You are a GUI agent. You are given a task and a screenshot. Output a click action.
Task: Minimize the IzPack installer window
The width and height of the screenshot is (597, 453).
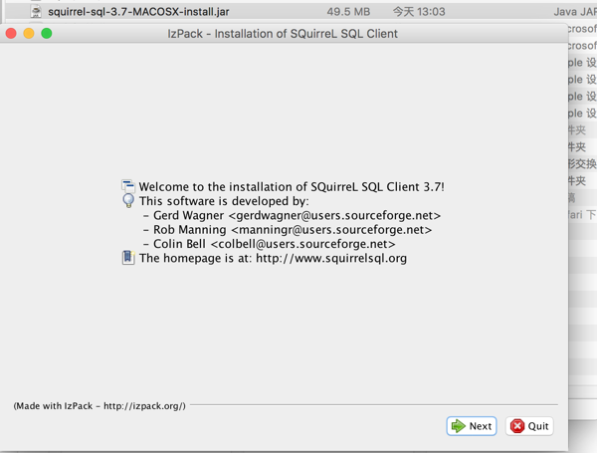coord(29,34)
